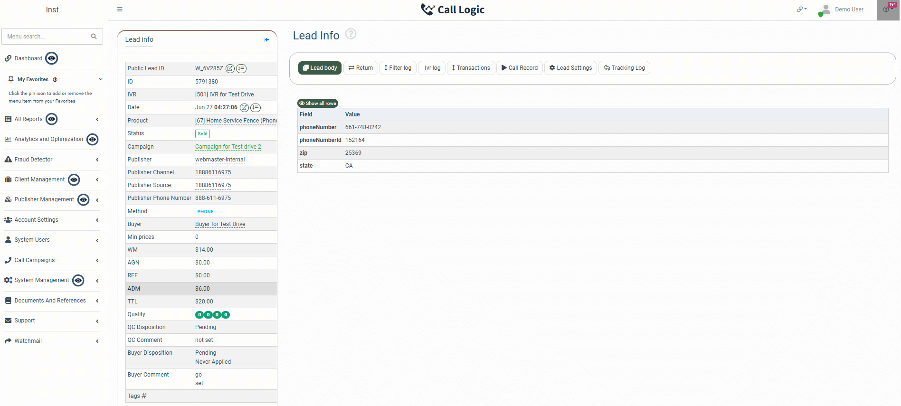Toggle the eye next to Analytics and Optimization
The image size is (901, 406).
(x=93, y=140)
